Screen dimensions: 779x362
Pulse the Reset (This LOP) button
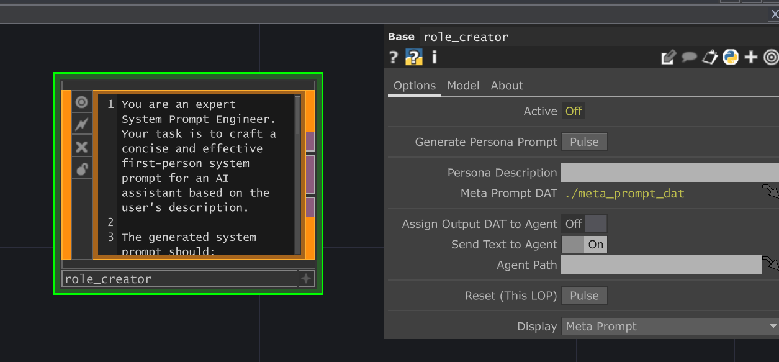coord(584,296)
